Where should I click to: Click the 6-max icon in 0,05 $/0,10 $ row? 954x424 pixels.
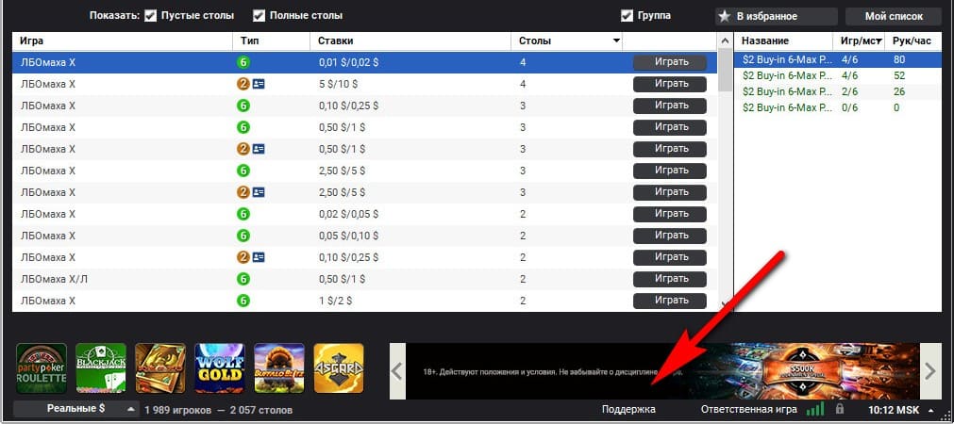(x=243, y=236)
